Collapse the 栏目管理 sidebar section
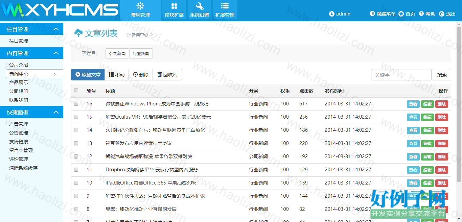 coord(56,29)
